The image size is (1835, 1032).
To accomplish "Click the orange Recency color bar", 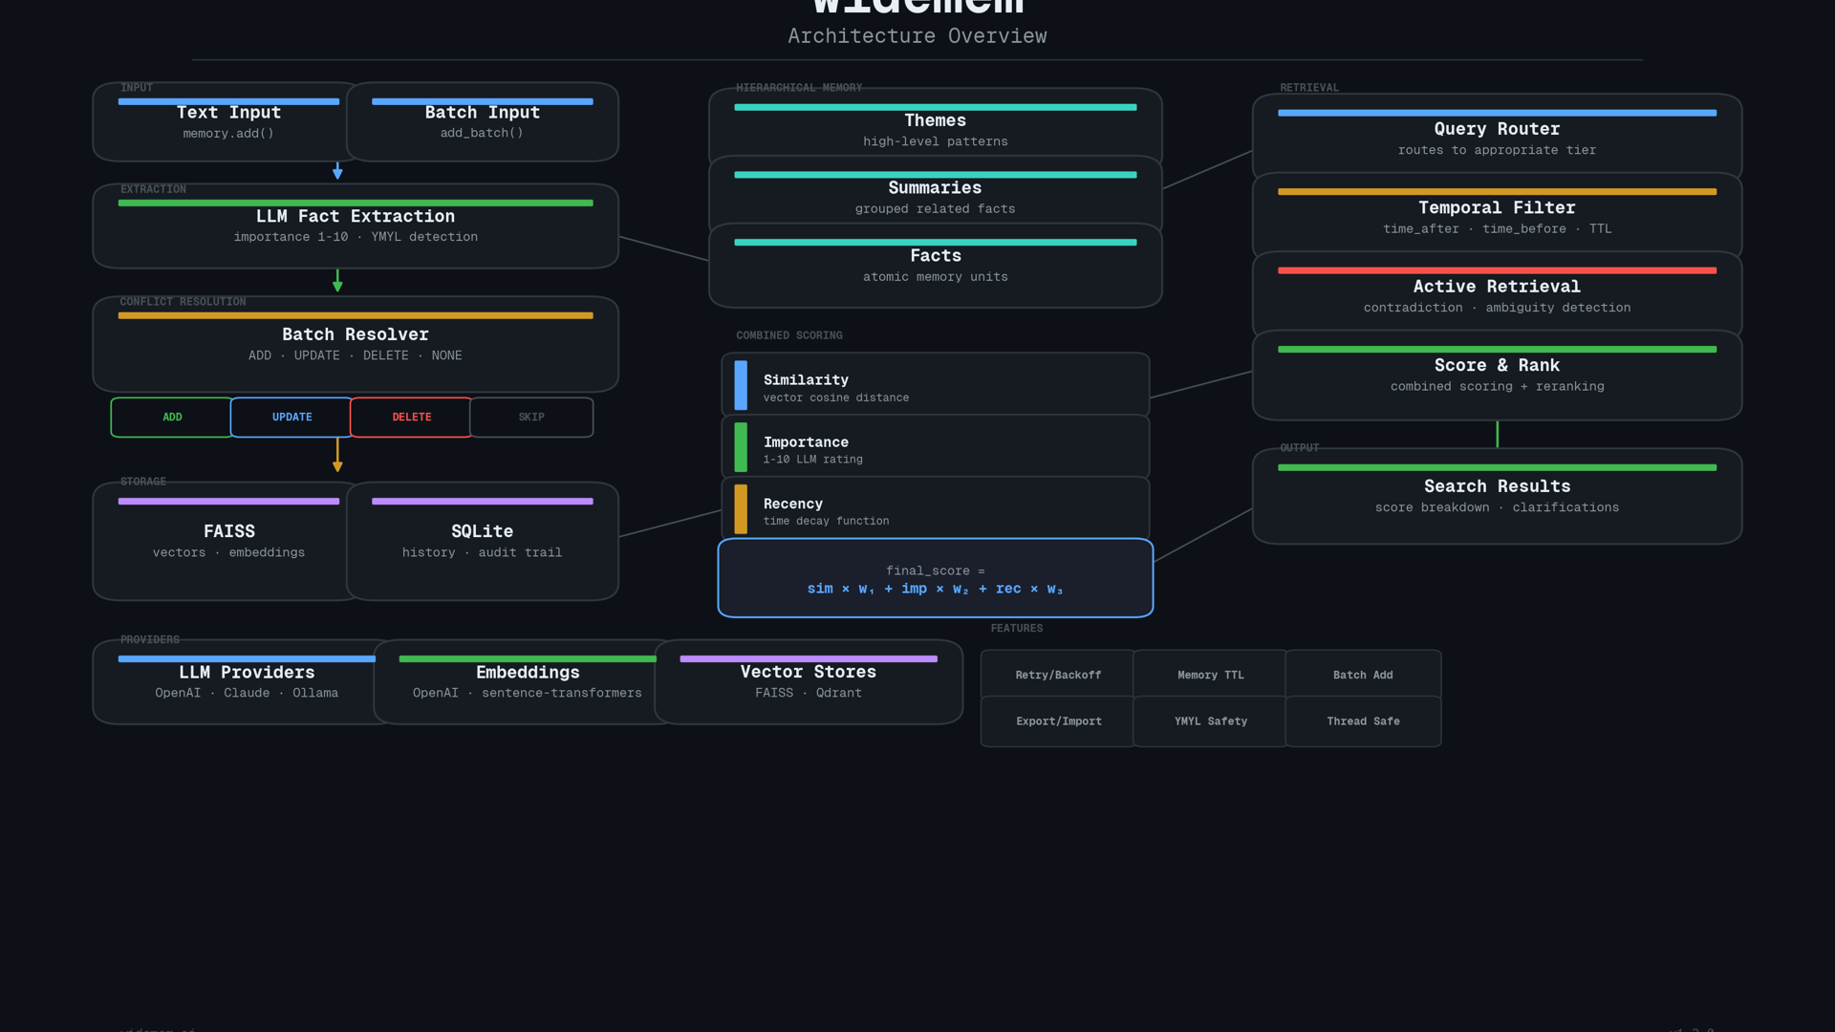I will click(741, 509).
